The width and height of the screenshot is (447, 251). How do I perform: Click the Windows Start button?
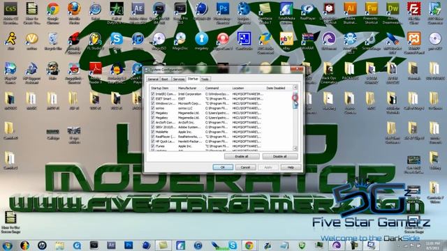pyautogui.click(x=8, y=245)
